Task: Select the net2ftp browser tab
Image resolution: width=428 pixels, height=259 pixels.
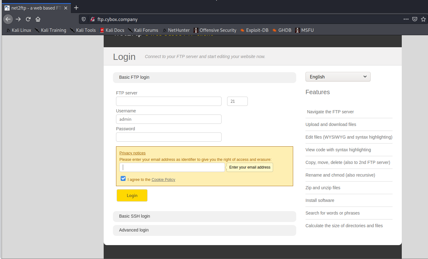Action: click(36, 8)
